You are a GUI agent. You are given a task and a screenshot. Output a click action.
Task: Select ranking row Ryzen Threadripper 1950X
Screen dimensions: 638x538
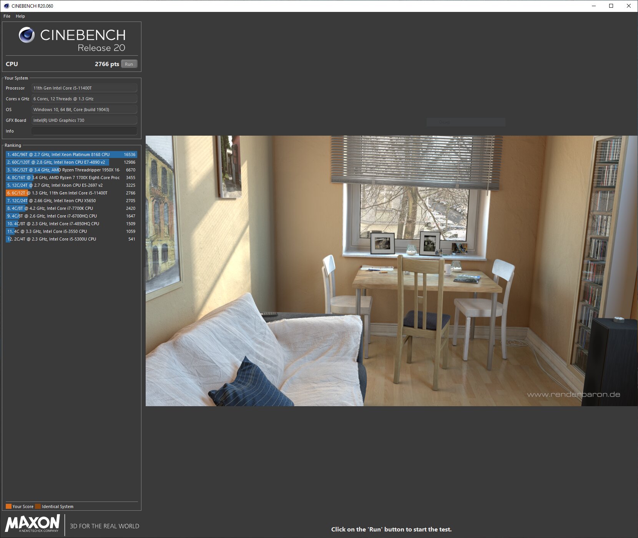coord(71,170)
